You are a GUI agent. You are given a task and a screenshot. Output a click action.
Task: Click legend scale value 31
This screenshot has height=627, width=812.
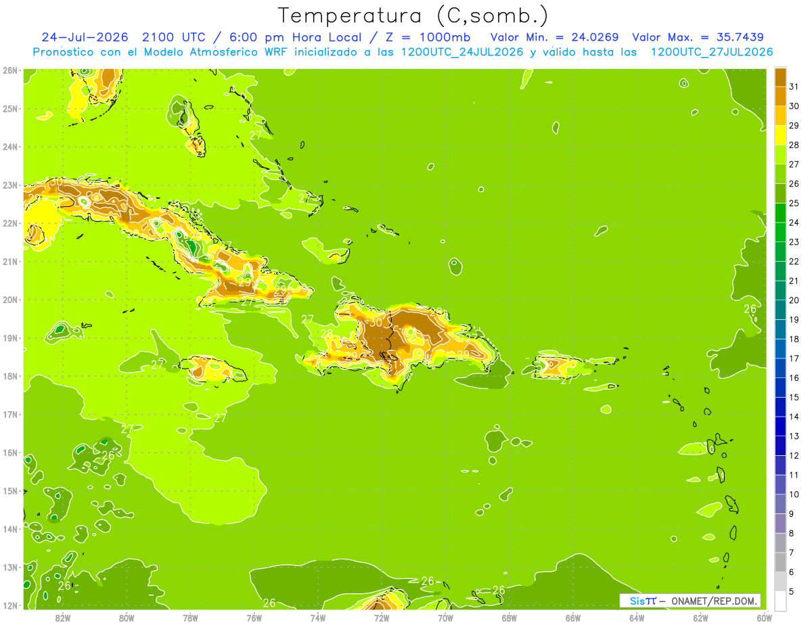click(x=794, y=87)
